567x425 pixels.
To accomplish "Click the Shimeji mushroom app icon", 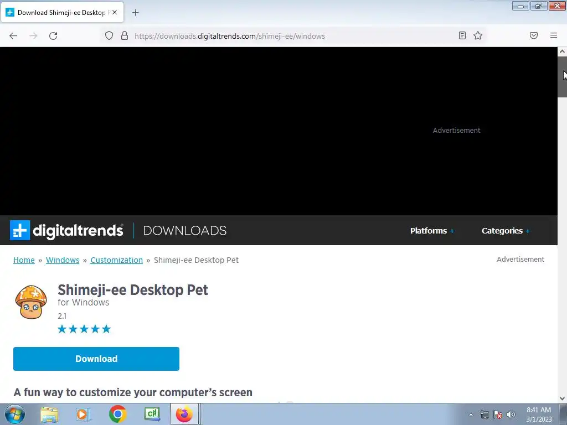I will pos(31,302).
